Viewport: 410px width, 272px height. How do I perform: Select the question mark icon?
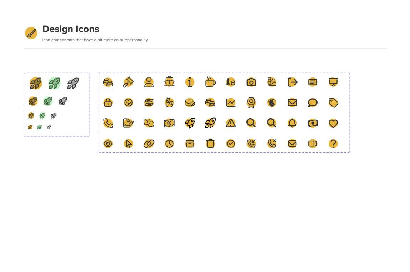[333, 144]
